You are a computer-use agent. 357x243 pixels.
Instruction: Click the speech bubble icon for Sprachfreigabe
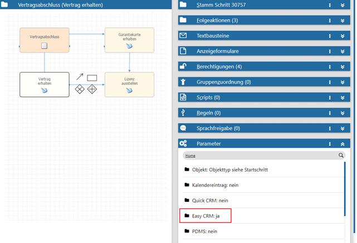(183, 128)
